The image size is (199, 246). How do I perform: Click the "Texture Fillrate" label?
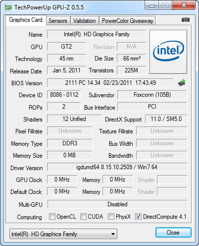[x=116, y=131]
